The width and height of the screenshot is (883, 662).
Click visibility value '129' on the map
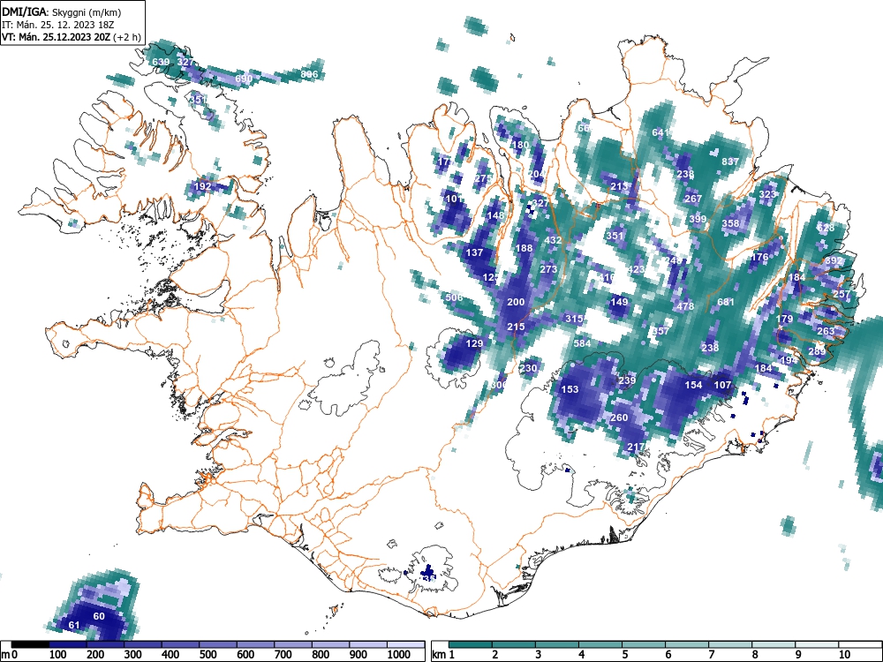pos(475,343)
